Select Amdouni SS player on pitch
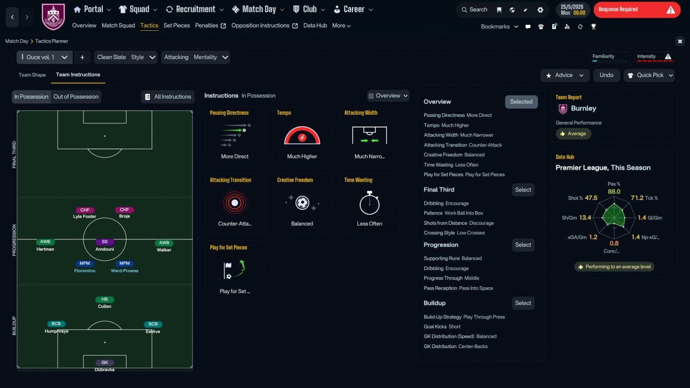 coord(105,245)
